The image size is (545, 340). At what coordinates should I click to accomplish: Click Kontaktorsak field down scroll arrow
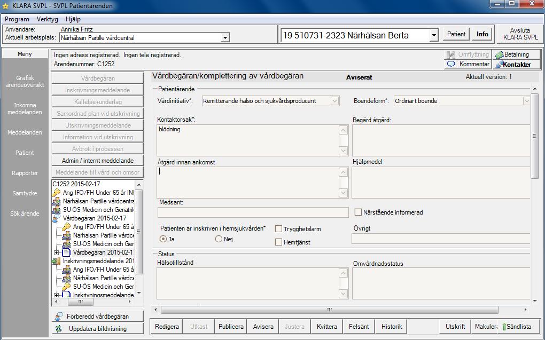343,151
